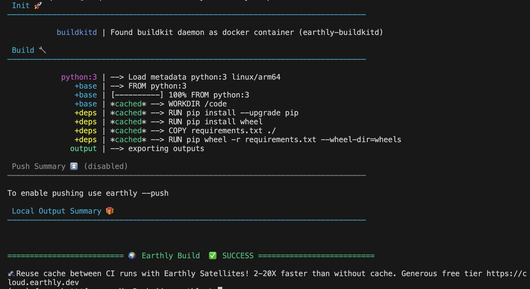The height and width of the screenshot is (289, 530).
Task: Click the Local Output Summary heading
Action: pos(57,211)
